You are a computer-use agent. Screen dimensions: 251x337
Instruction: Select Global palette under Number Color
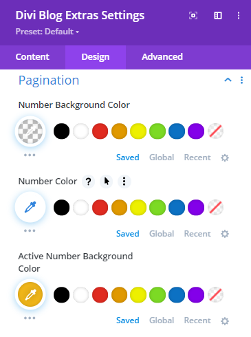(162, 234)
